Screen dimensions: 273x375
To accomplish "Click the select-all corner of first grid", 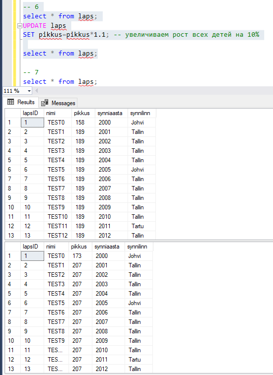I will (x=13, y=113).
